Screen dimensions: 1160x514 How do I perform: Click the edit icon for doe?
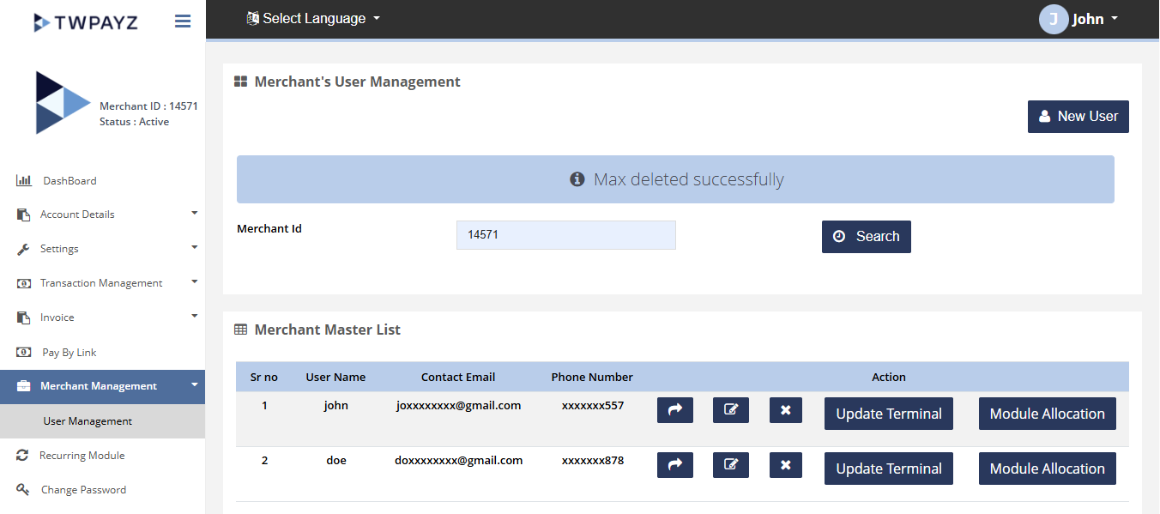[731, 465]
